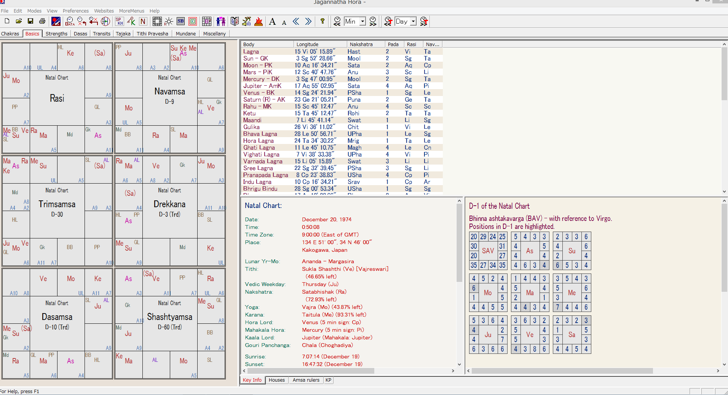Click the Save chart floppy disk icon
This screenshot has width=728, height=395.
(30, 21)
